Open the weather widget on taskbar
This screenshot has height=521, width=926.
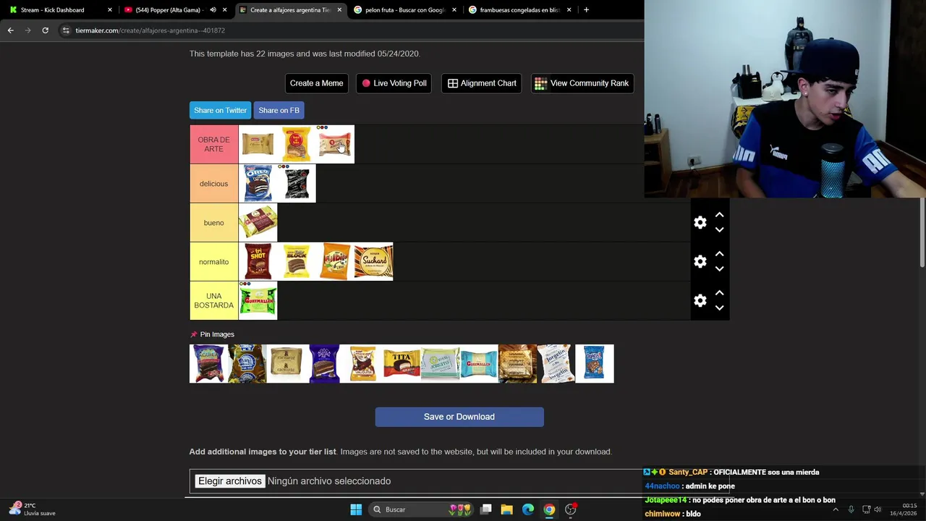click(33, 509)
